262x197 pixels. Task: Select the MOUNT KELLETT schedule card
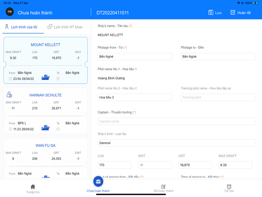45,60
